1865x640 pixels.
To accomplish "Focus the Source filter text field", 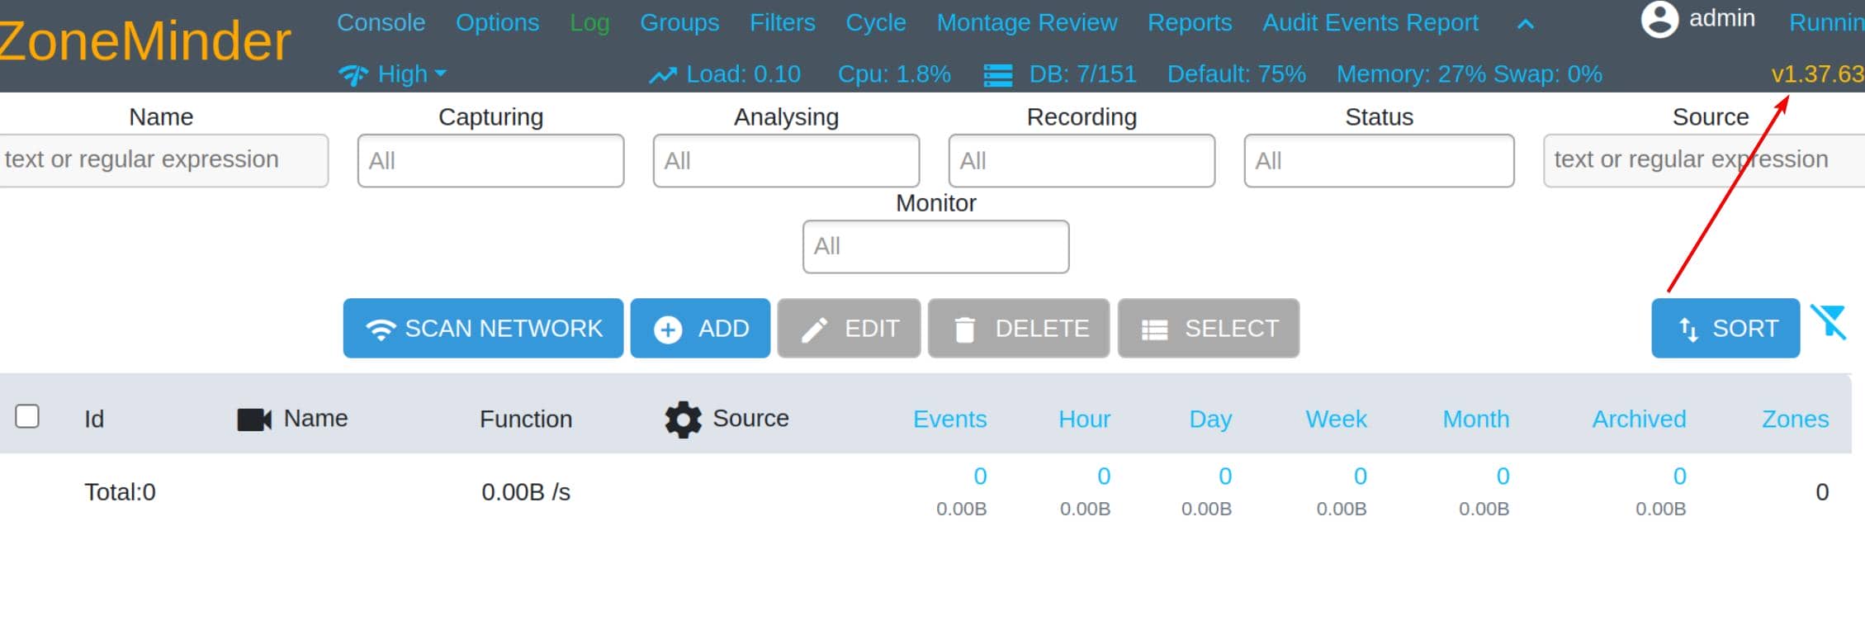I will pyautogui.click(x=1704, y=160).
